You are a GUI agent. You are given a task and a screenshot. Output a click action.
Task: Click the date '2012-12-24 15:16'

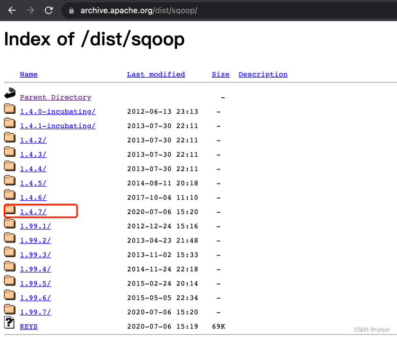pos(163,226)
